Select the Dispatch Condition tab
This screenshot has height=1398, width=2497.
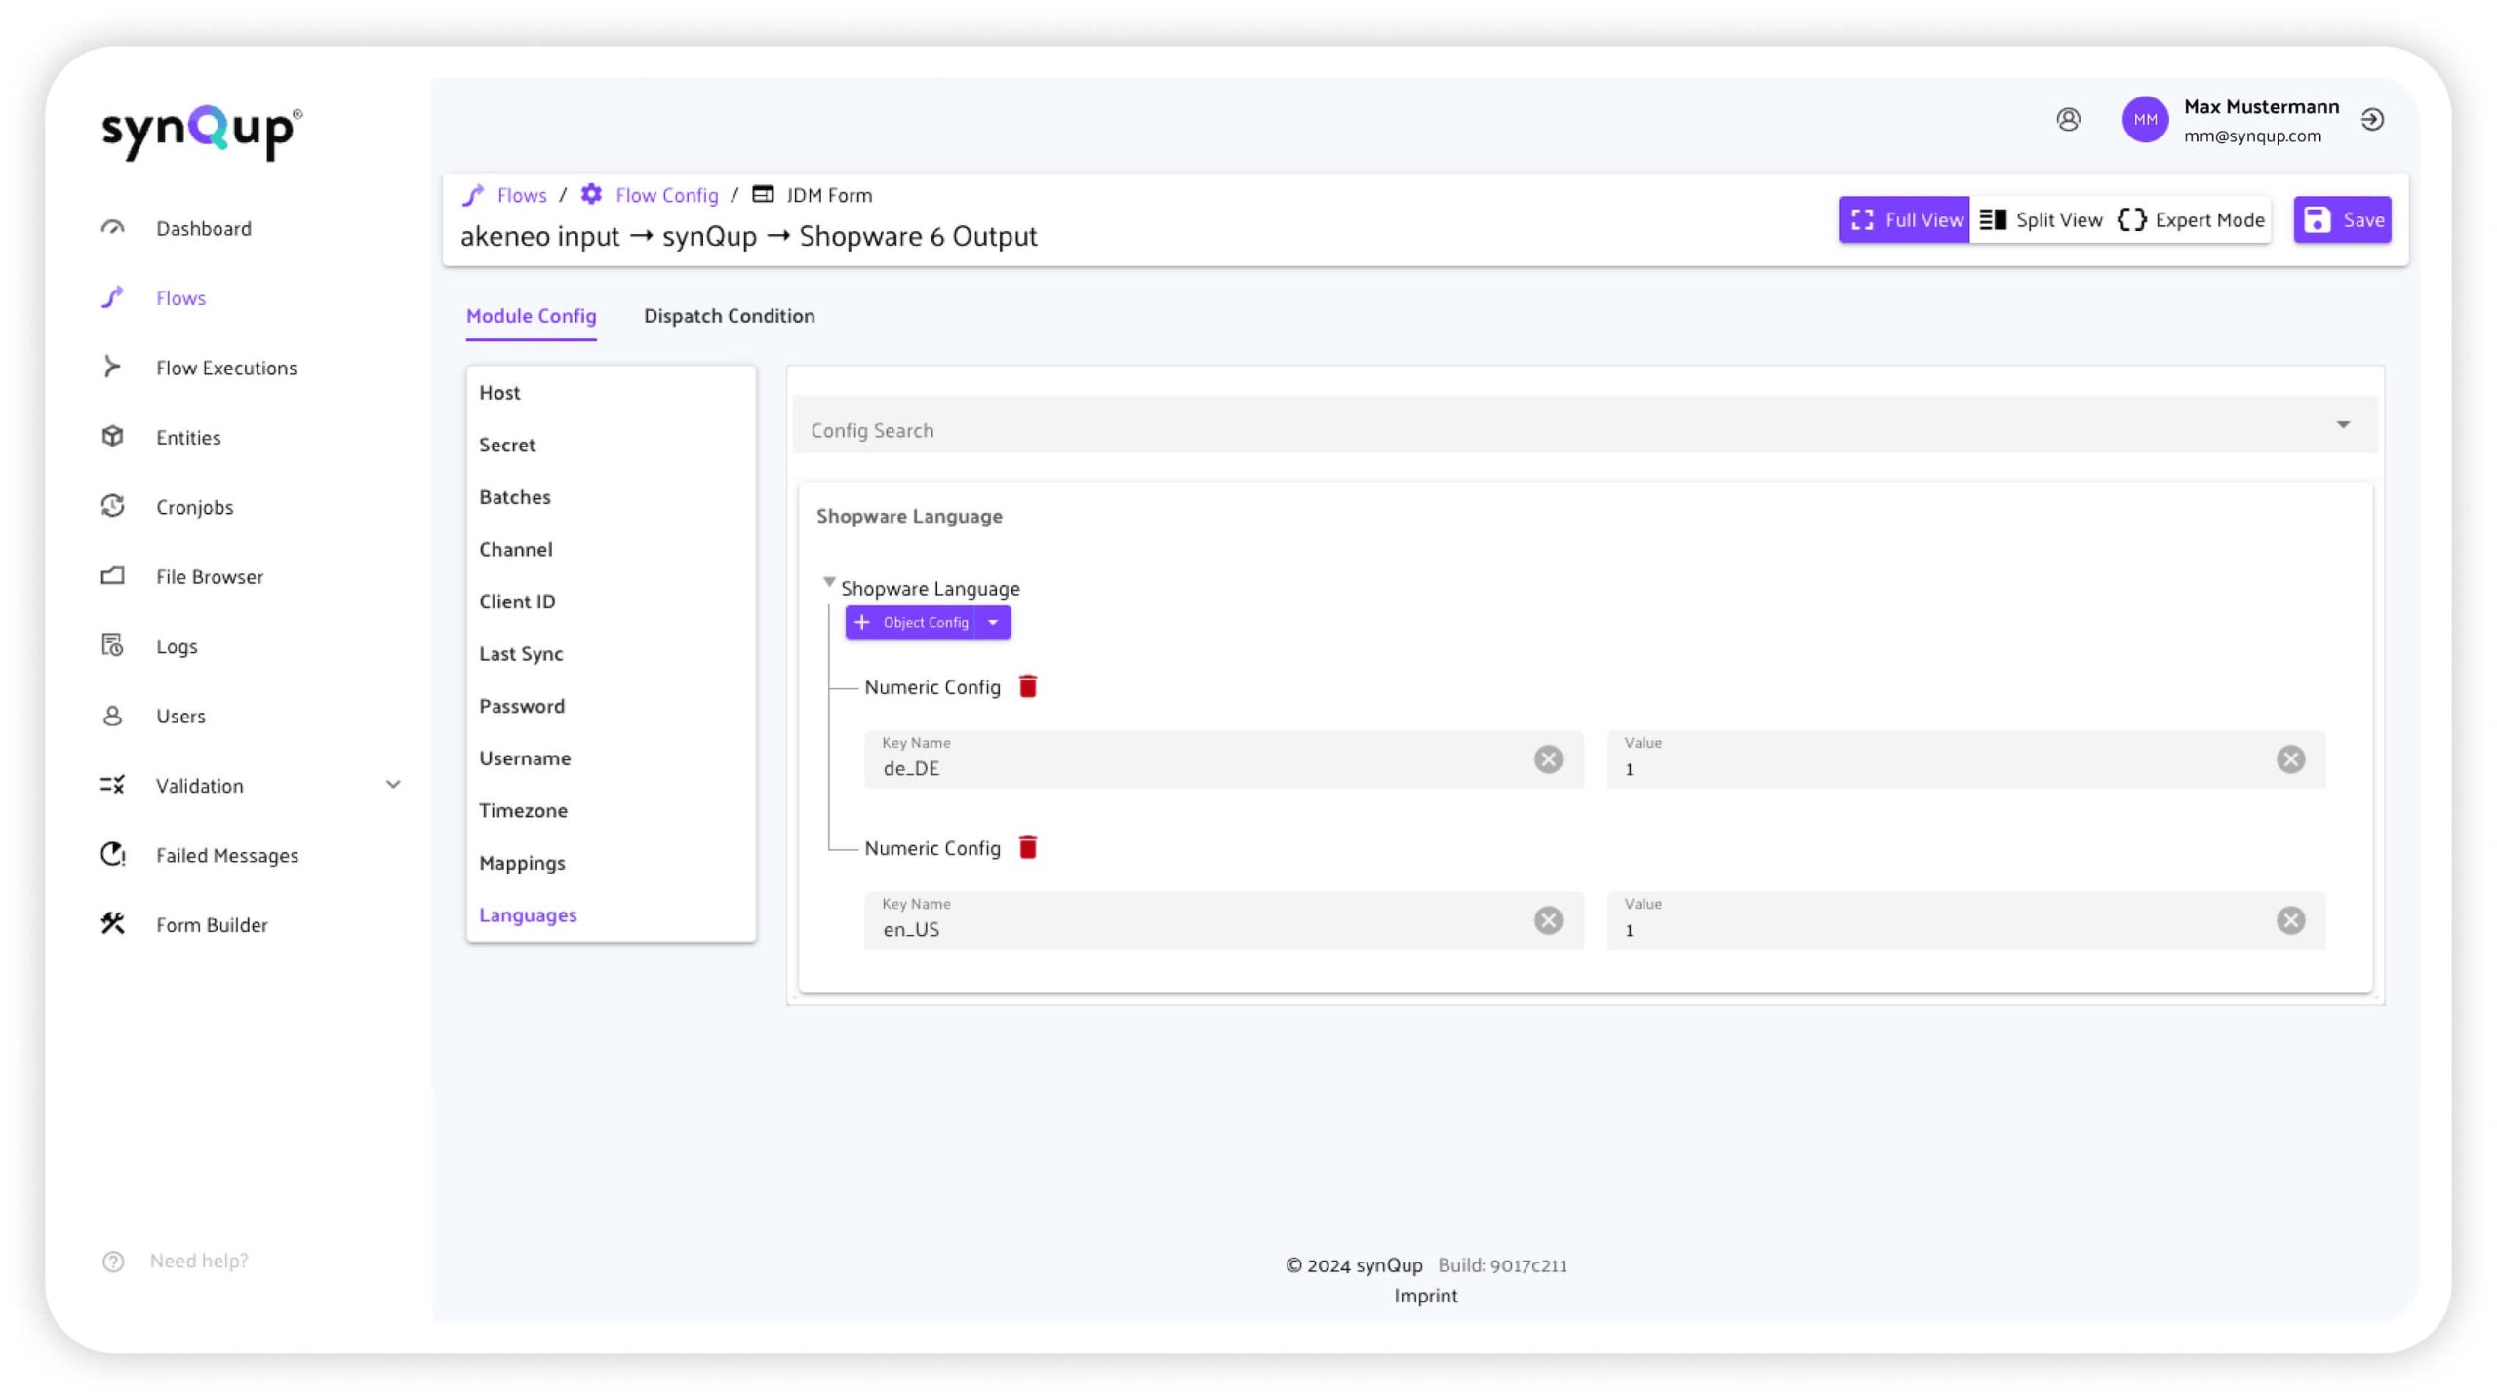click(729, 315)
